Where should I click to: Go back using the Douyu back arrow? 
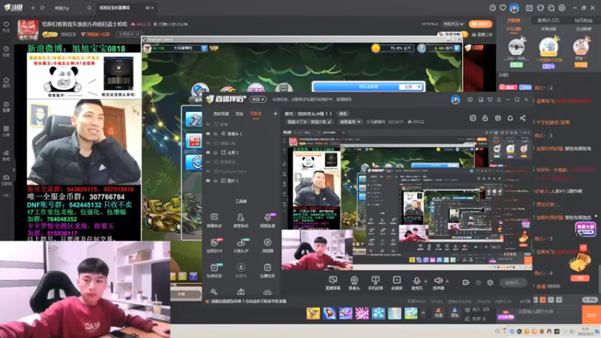coord(33,8)
